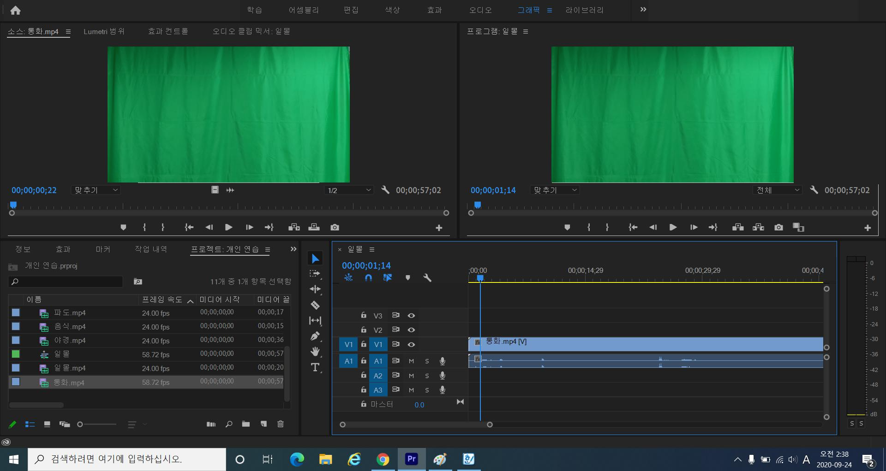Play the Program monitor sequence

[673, 227]
